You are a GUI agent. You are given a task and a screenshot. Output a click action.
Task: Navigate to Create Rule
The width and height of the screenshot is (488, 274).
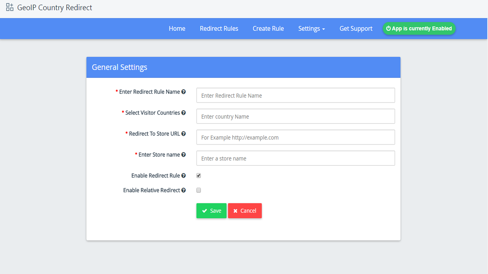pos(268,29)
